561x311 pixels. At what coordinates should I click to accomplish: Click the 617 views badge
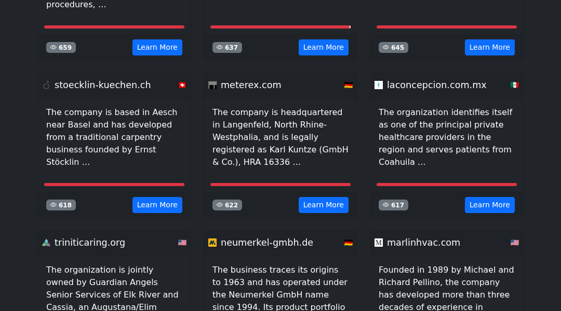[x=393, y=205]
